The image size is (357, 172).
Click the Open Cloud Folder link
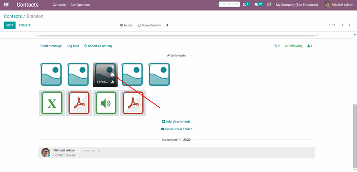[176, 129]
